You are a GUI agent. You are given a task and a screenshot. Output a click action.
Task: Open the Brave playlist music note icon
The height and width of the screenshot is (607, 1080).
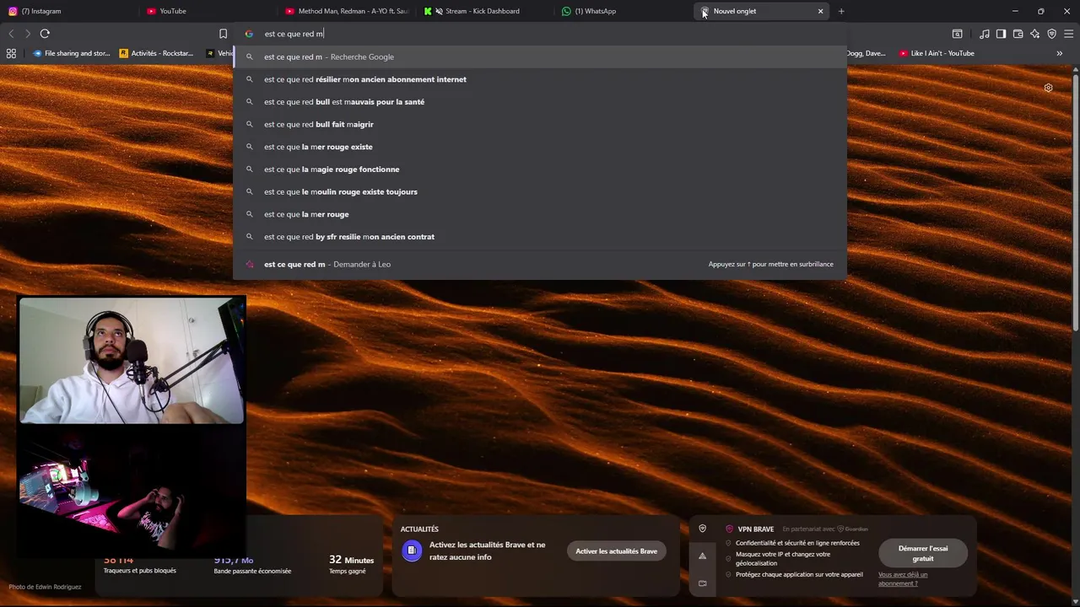point(984,34)
